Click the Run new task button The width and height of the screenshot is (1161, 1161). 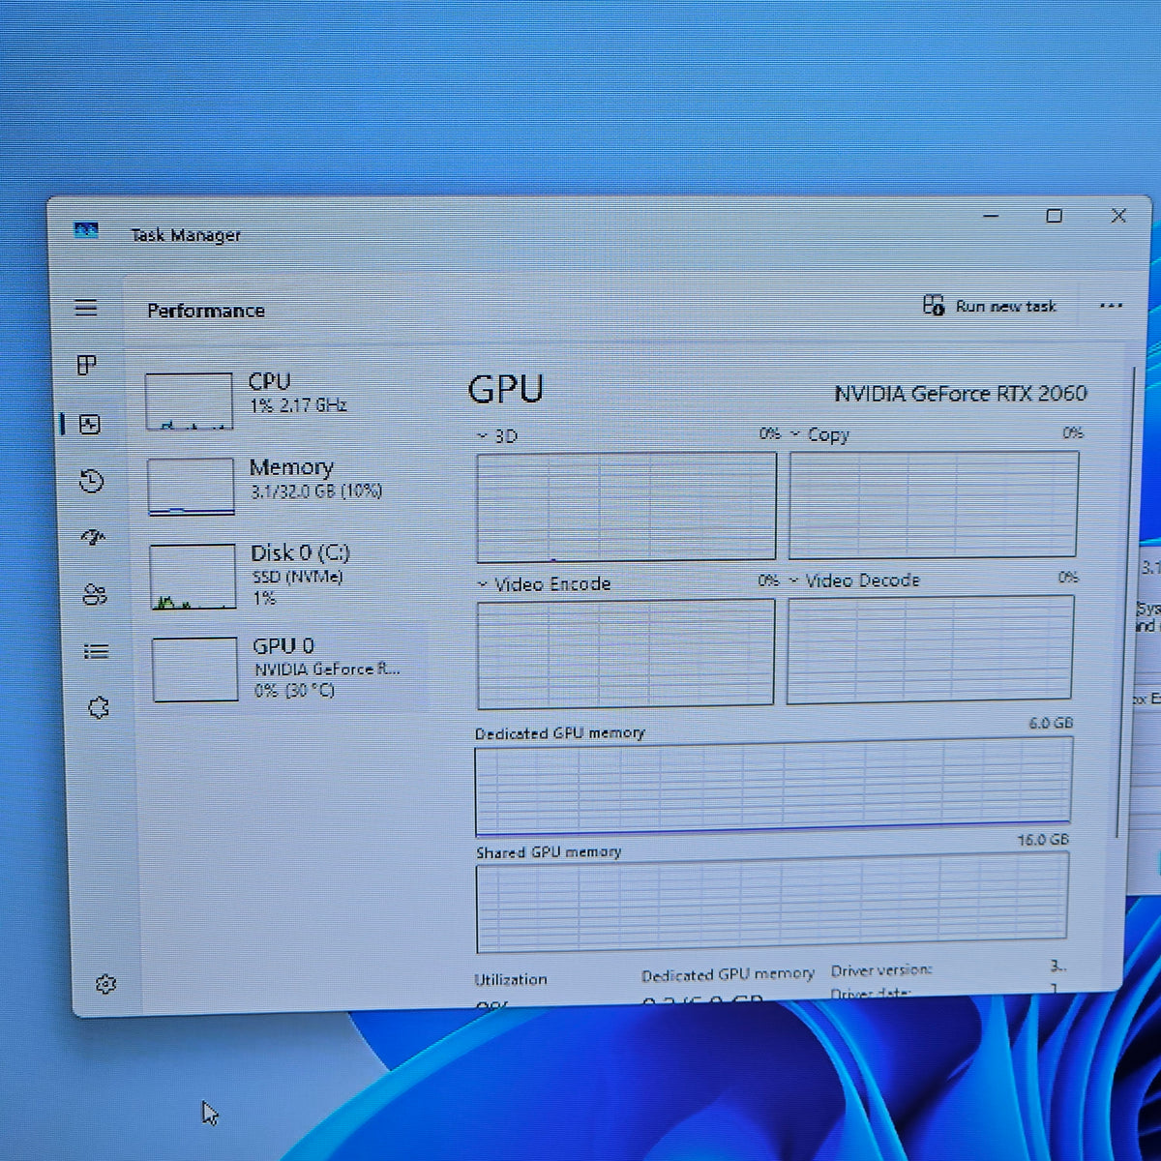pos(990,306)
